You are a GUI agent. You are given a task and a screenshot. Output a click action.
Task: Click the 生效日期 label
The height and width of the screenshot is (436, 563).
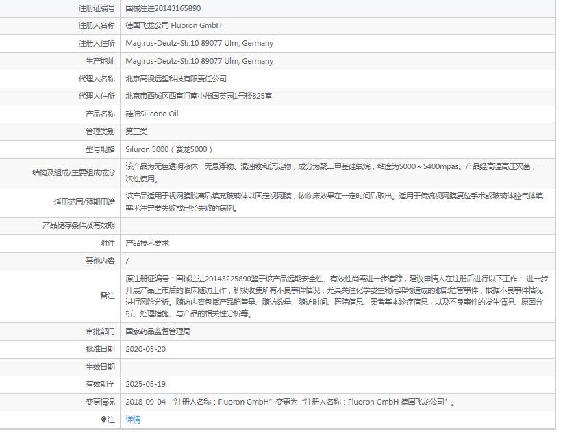(x=100, y=367)
